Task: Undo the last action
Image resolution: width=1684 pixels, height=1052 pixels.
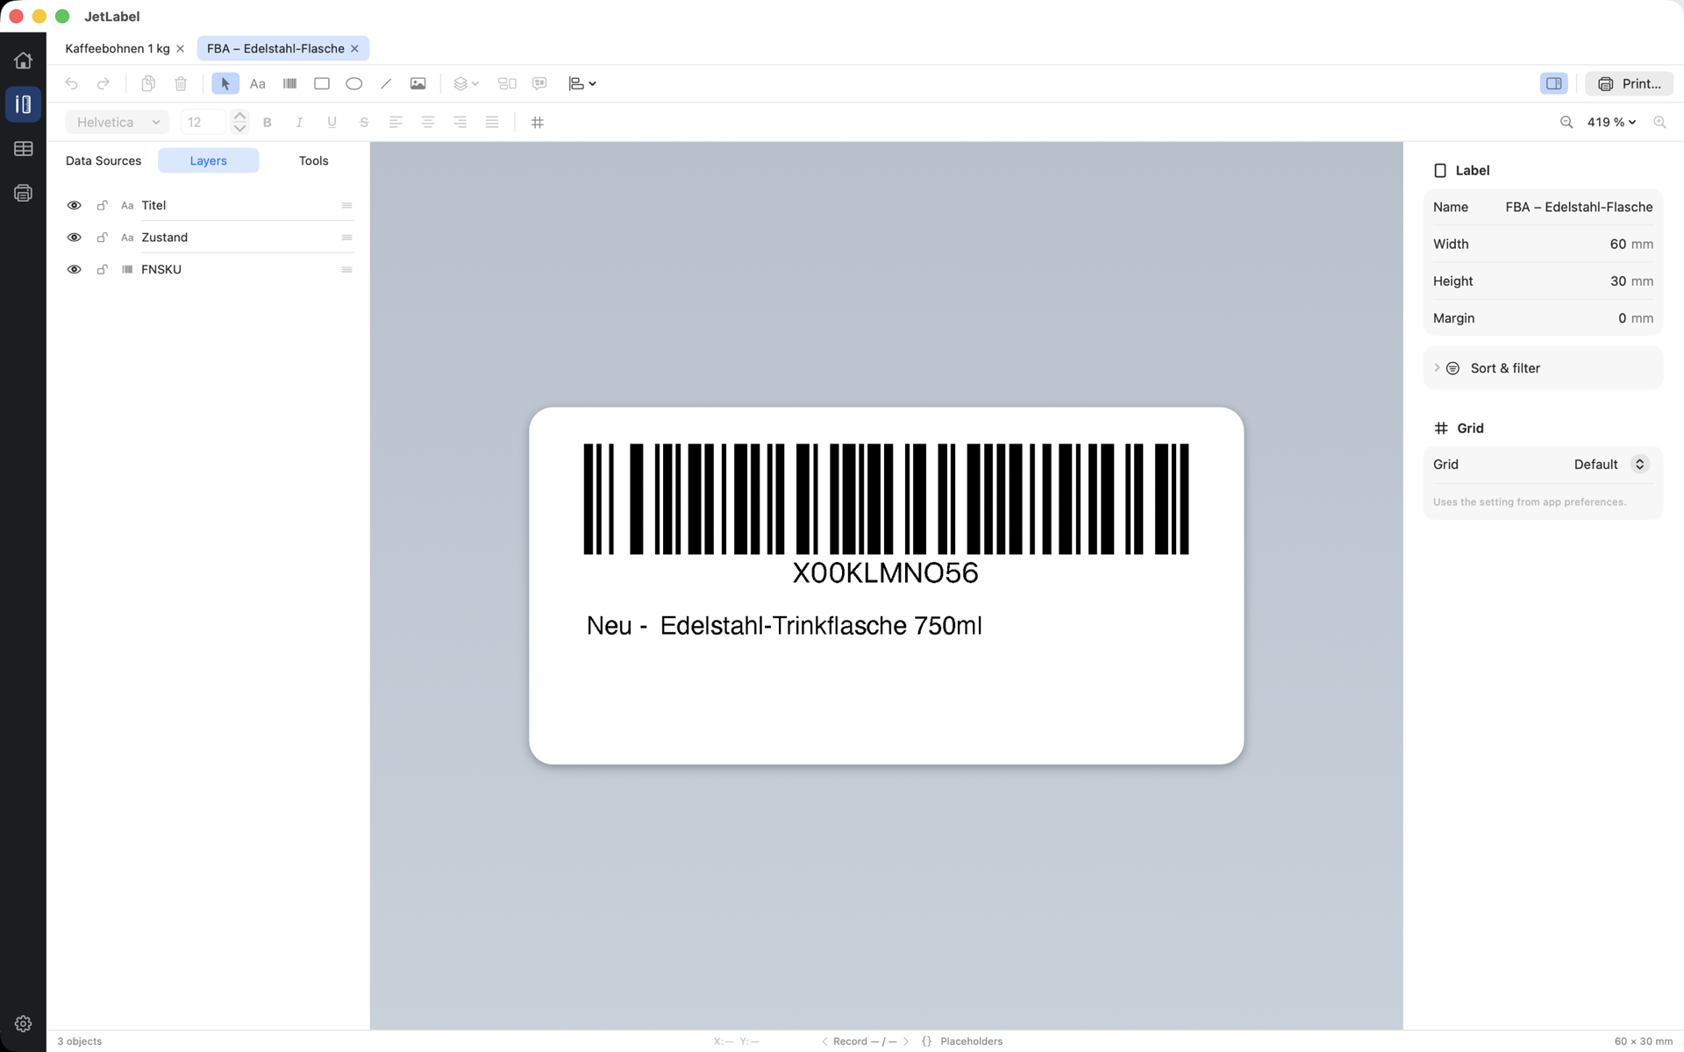Action: [x=72, y=83]
